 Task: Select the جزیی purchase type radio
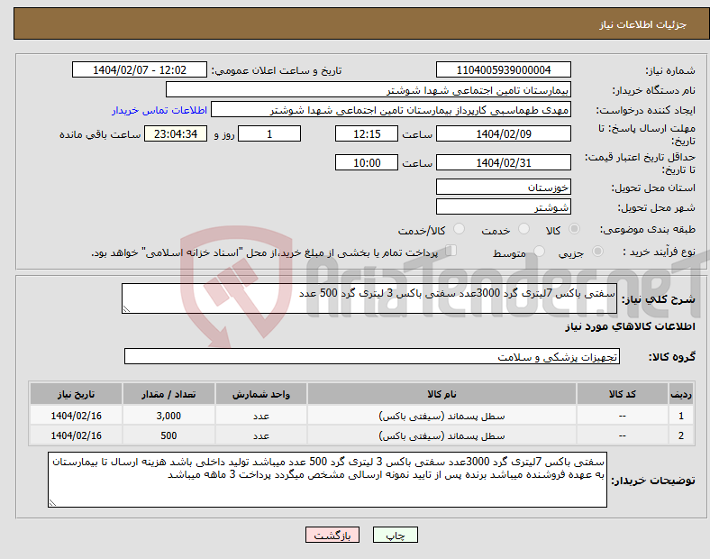pyautogui.click(x=597, y=251)
